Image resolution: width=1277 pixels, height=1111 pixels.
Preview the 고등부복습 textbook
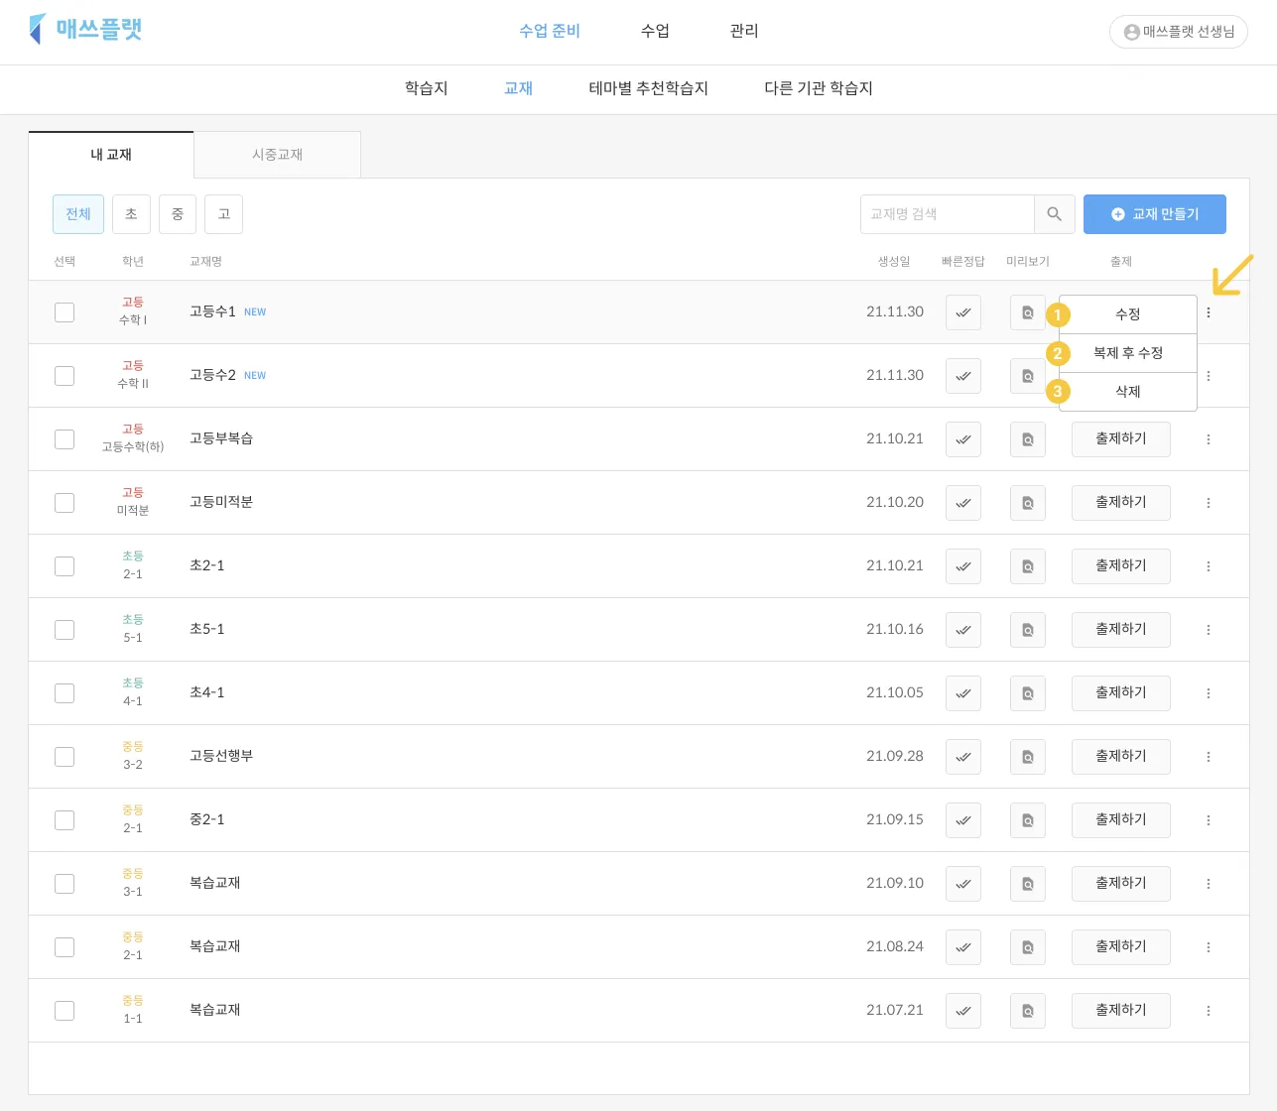tap(1028, 439)
